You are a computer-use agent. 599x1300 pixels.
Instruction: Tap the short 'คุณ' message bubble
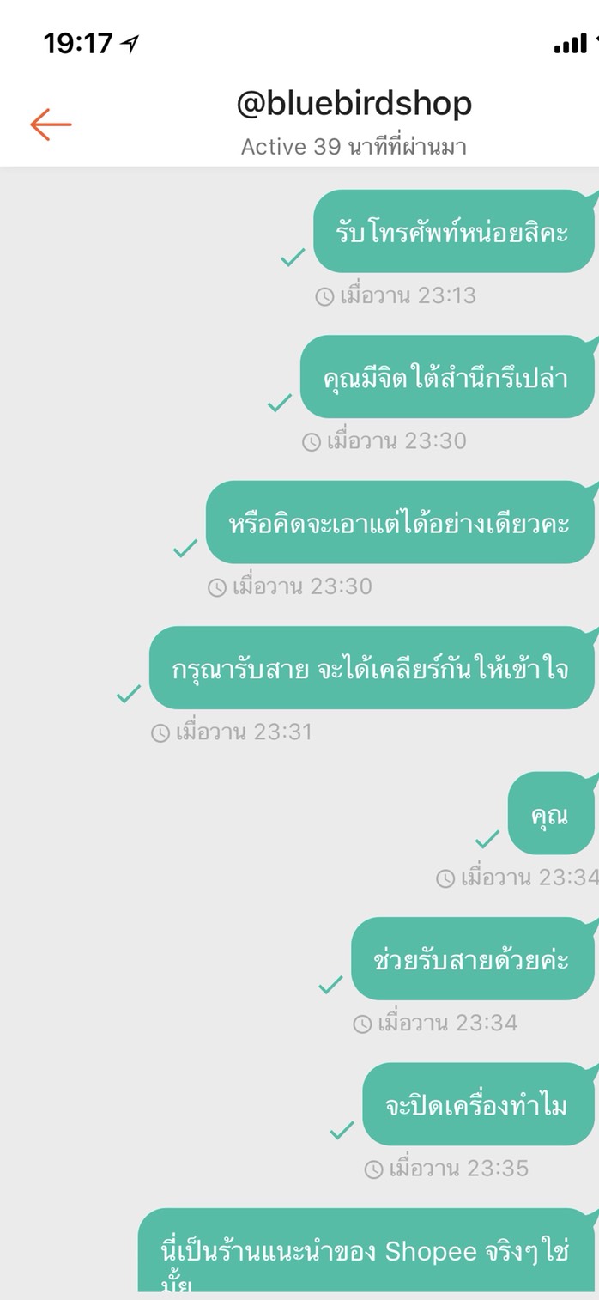click(x=551, y=814)
